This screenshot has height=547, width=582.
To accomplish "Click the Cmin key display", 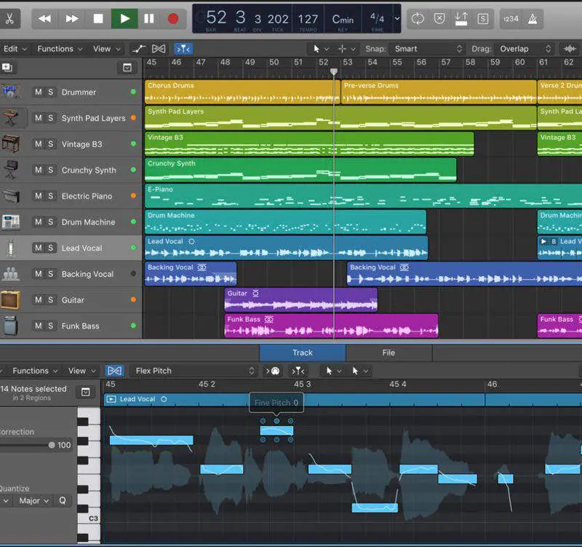I will click(x=343, y=19).
